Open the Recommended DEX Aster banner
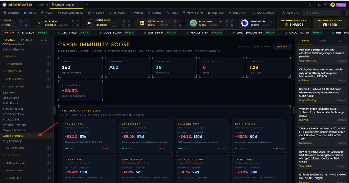 point(330,23)
